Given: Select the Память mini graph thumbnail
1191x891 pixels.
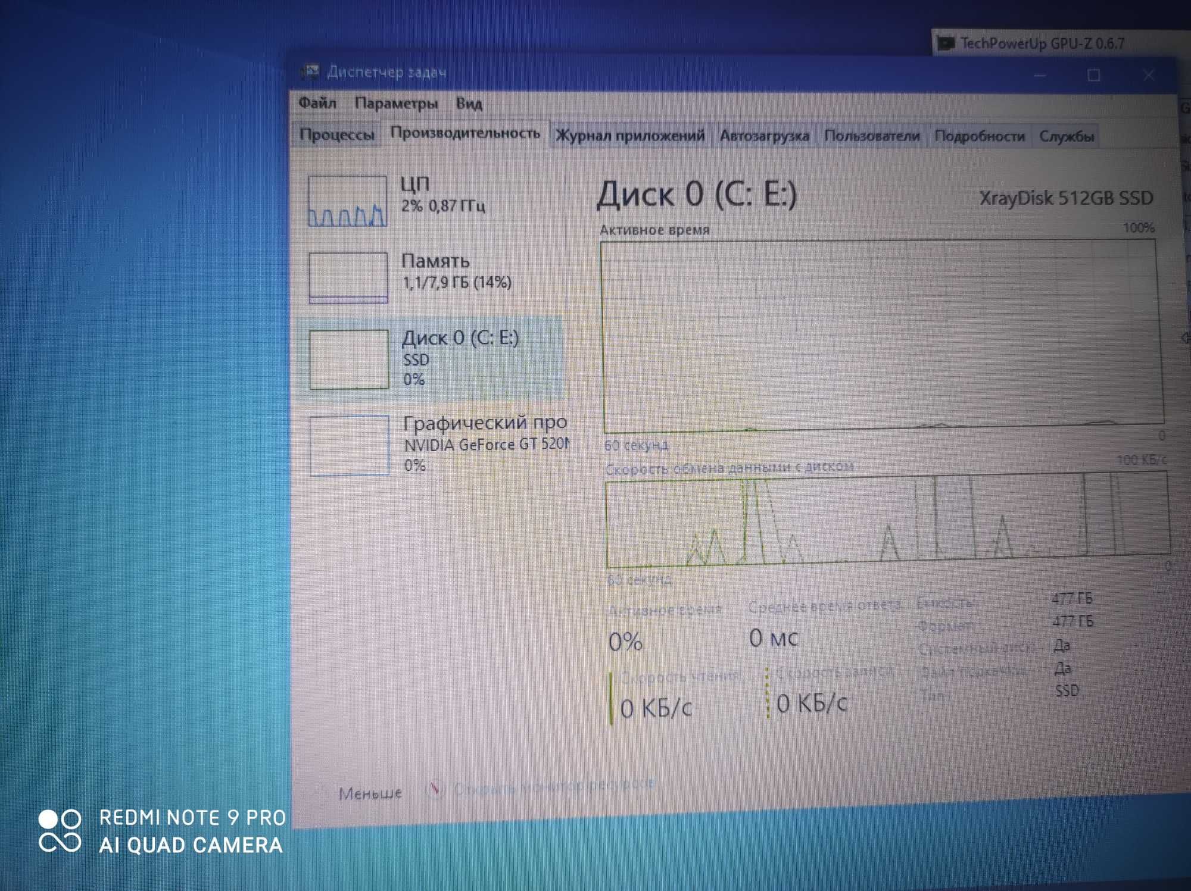Looking at the screenshot, I should click(x=348, y=278).
